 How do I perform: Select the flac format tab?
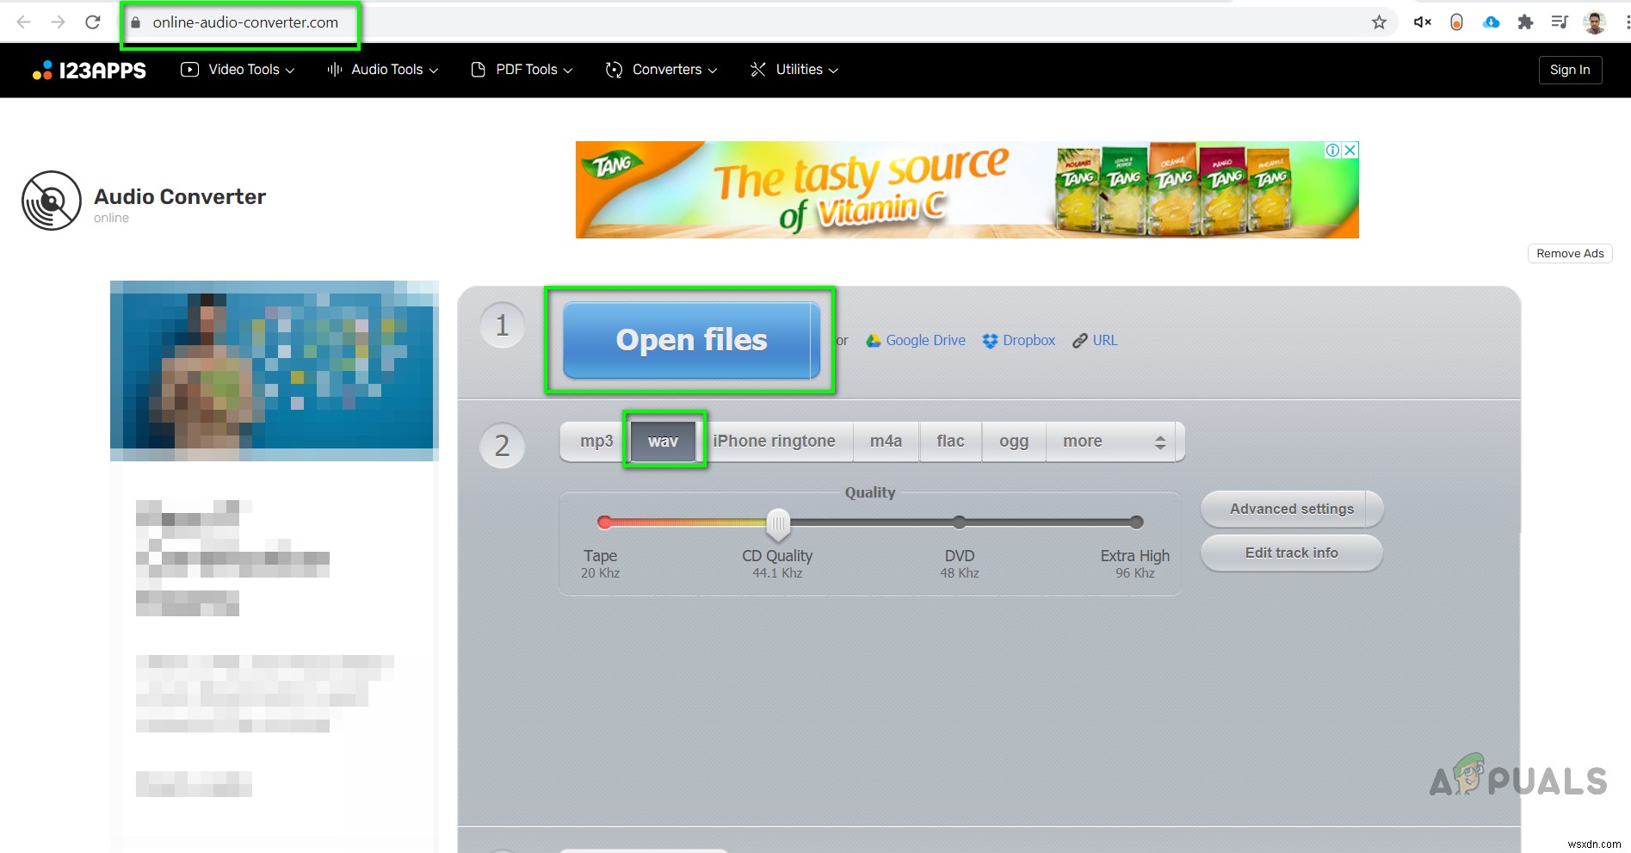pyautogui.click(x=950, y=442)
